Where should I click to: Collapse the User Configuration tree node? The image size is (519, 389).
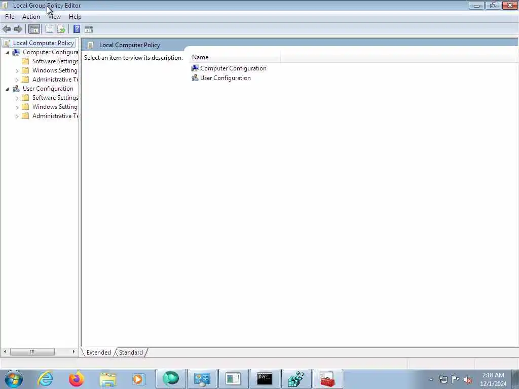tap(7, 89)
